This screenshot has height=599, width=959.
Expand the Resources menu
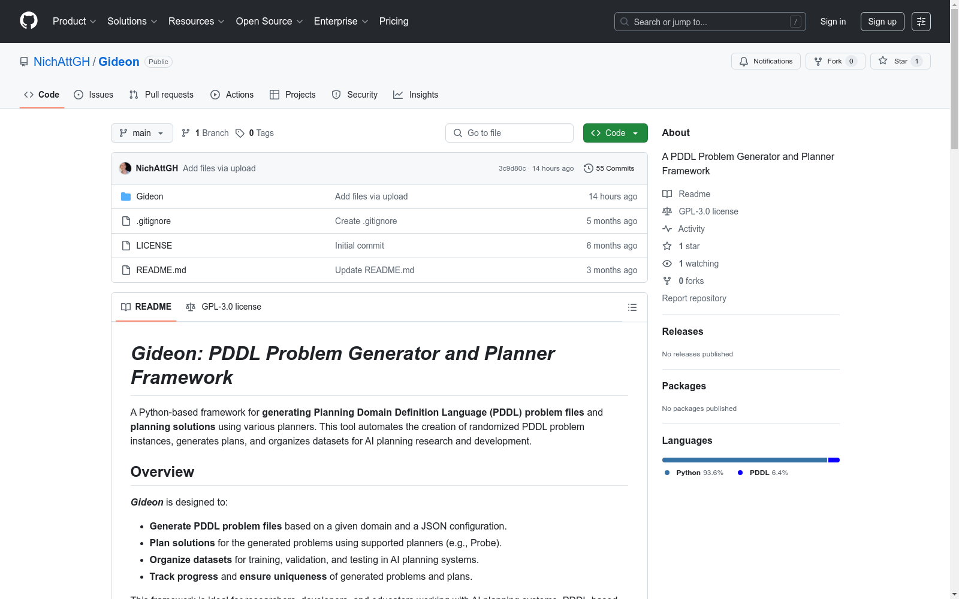[196, 21]
